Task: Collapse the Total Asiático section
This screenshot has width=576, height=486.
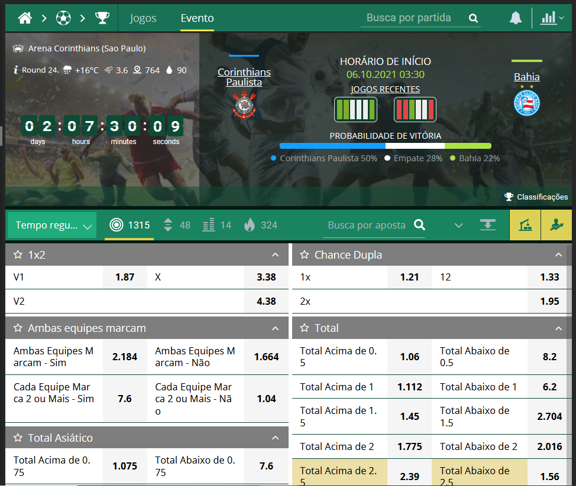Action: pyautogui.click(x=275, y=438)
